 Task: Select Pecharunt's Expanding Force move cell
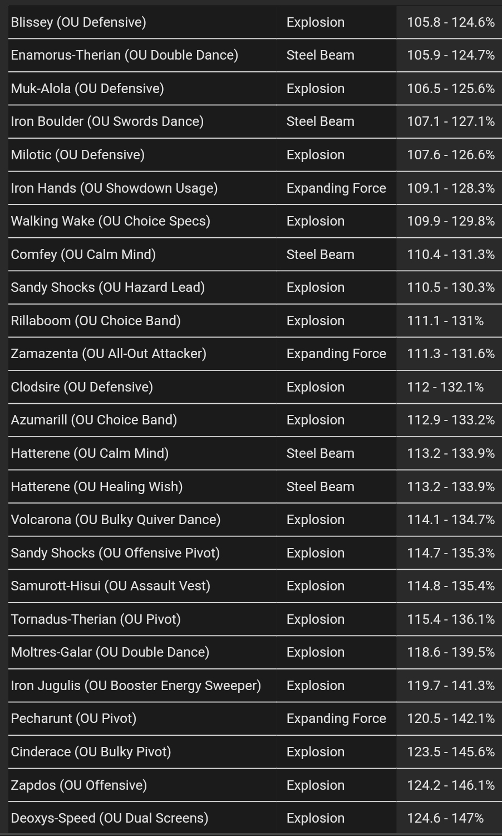pyautogui.click(x=336, y=718)
